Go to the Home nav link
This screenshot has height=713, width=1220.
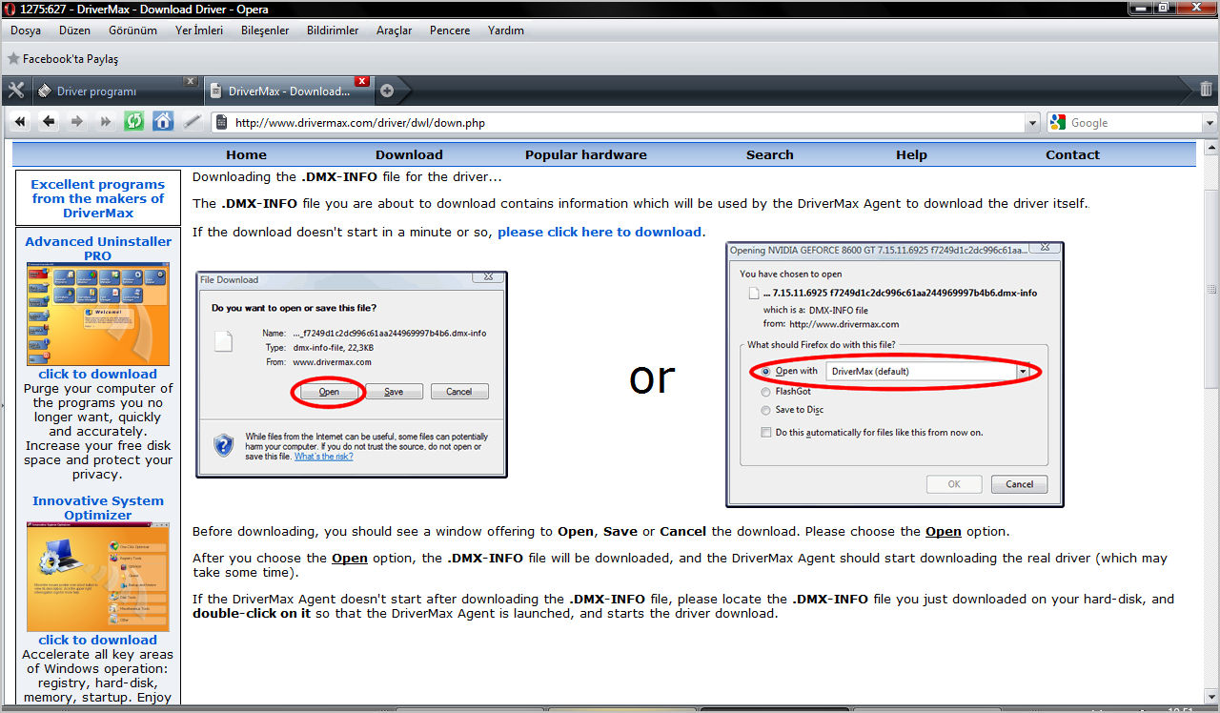(x=246, y=154)
